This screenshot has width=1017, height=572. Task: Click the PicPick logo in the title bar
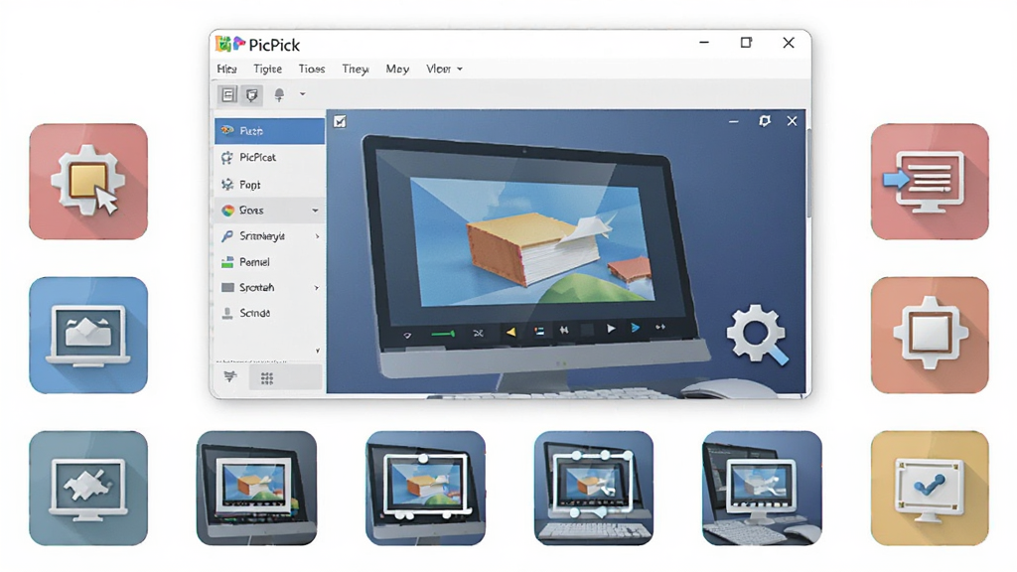coord(230,44)
